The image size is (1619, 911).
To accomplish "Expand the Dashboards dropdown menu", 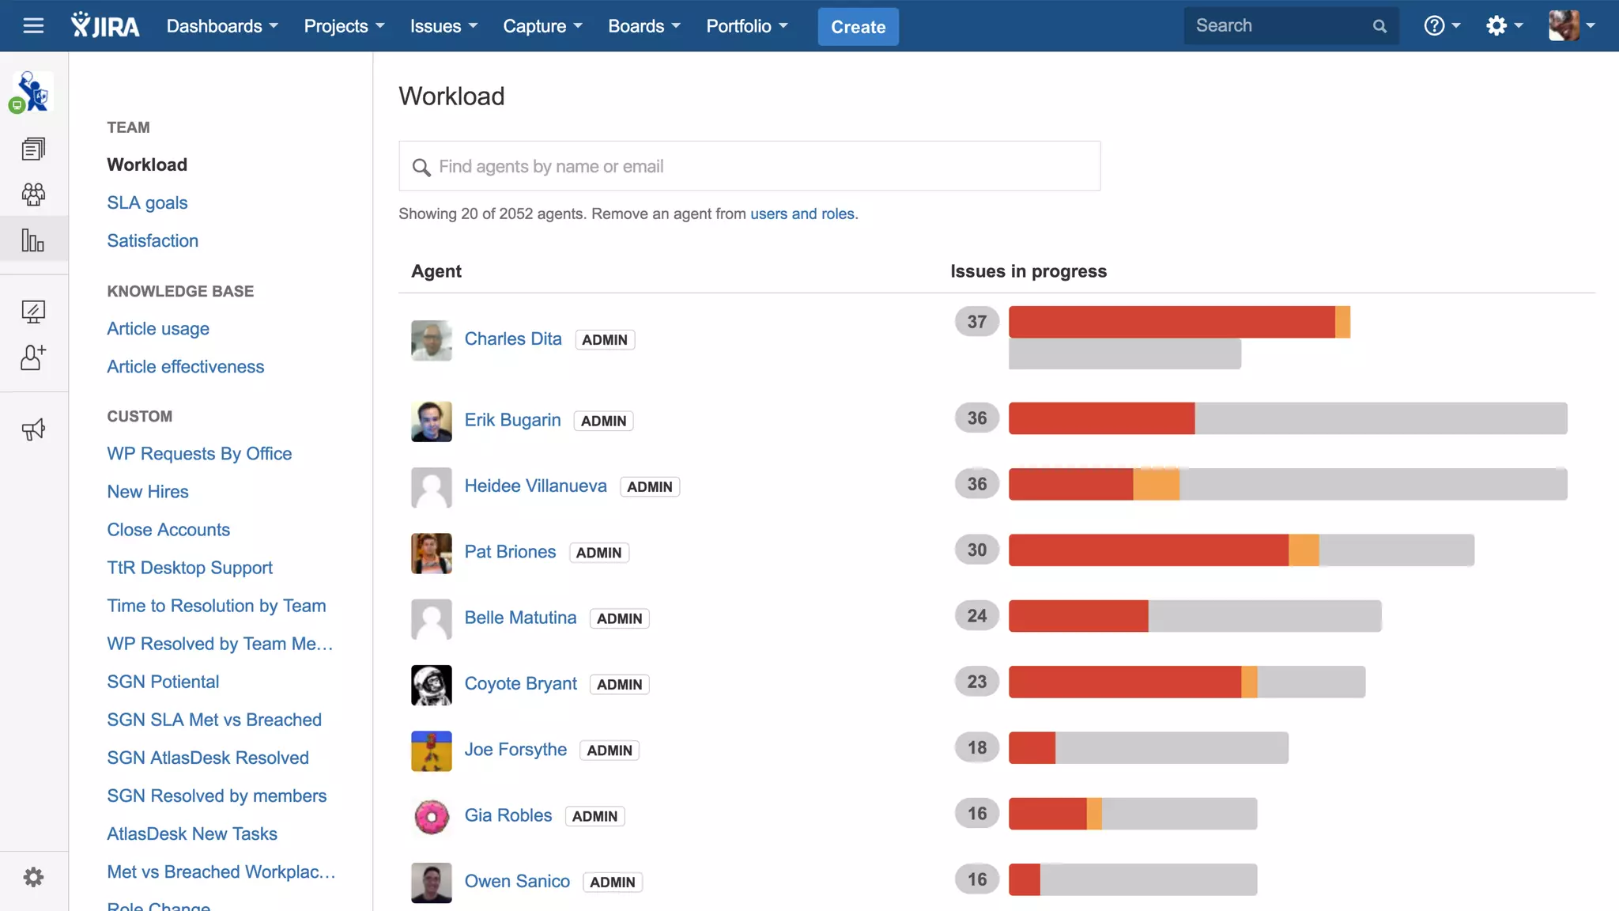I will coord(222,26).
